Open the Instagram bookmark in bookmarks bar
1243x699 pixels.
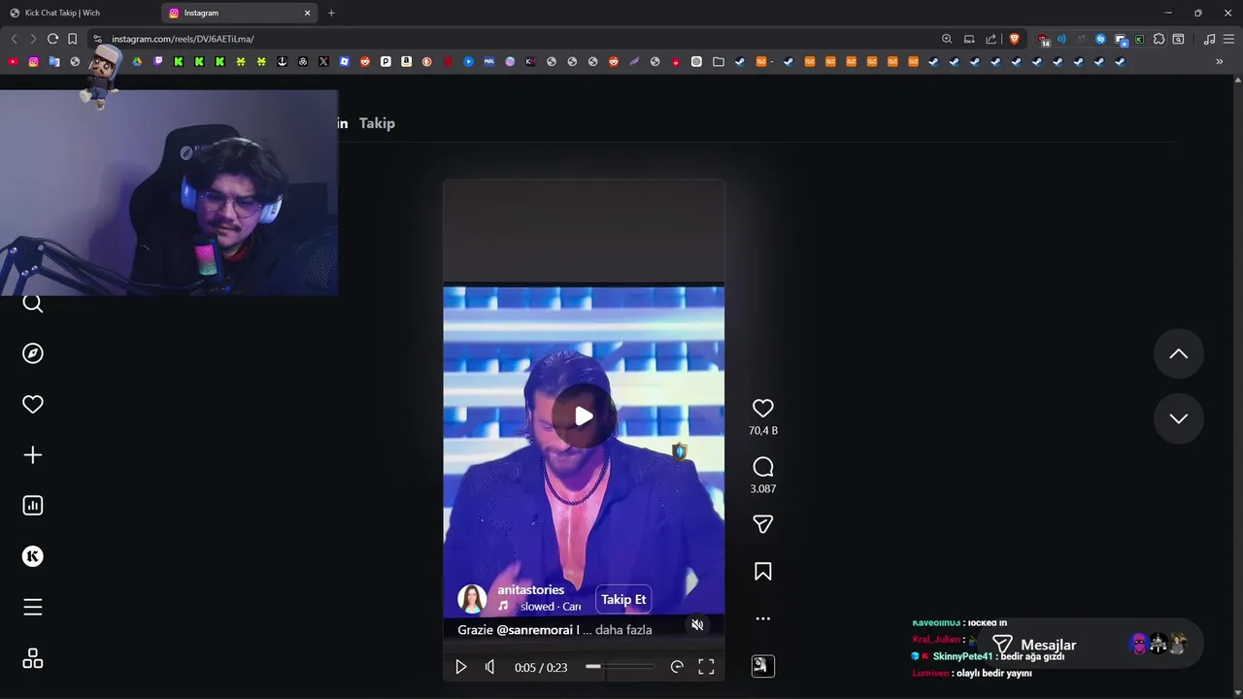(33, 61)
